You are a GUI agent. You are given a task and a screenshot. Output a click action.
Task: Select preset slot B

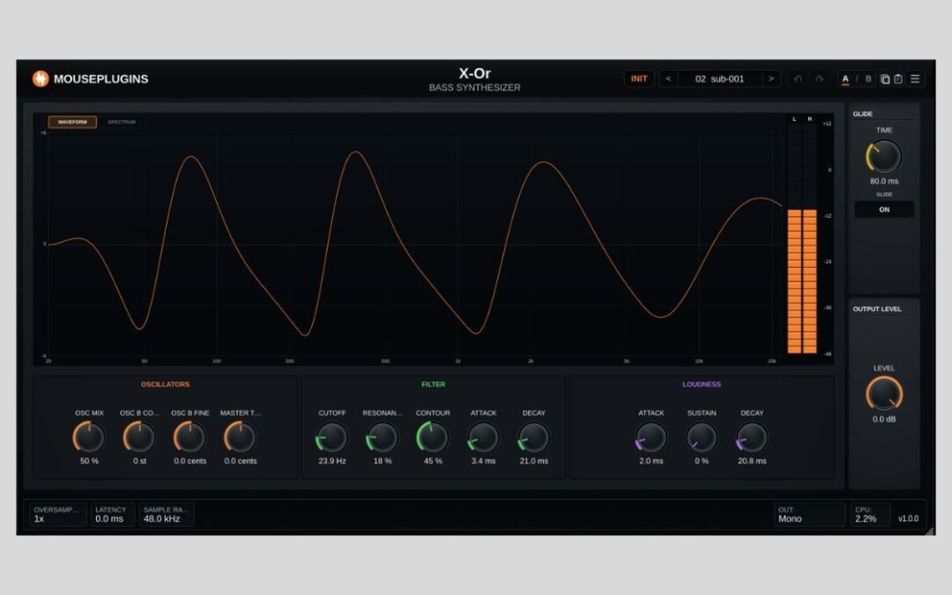point(868,79)
